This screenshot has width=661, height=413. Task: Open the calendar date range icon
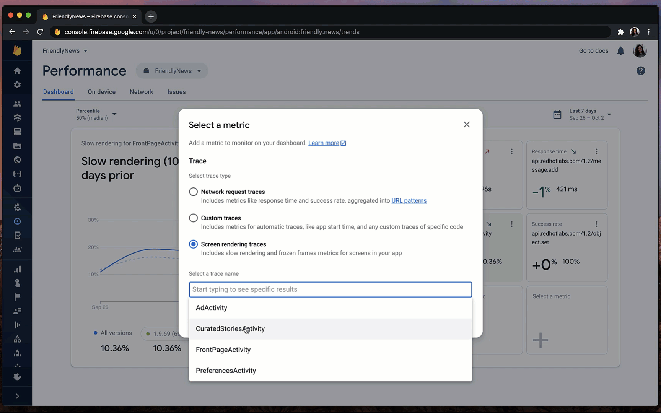tap(557, 114)
